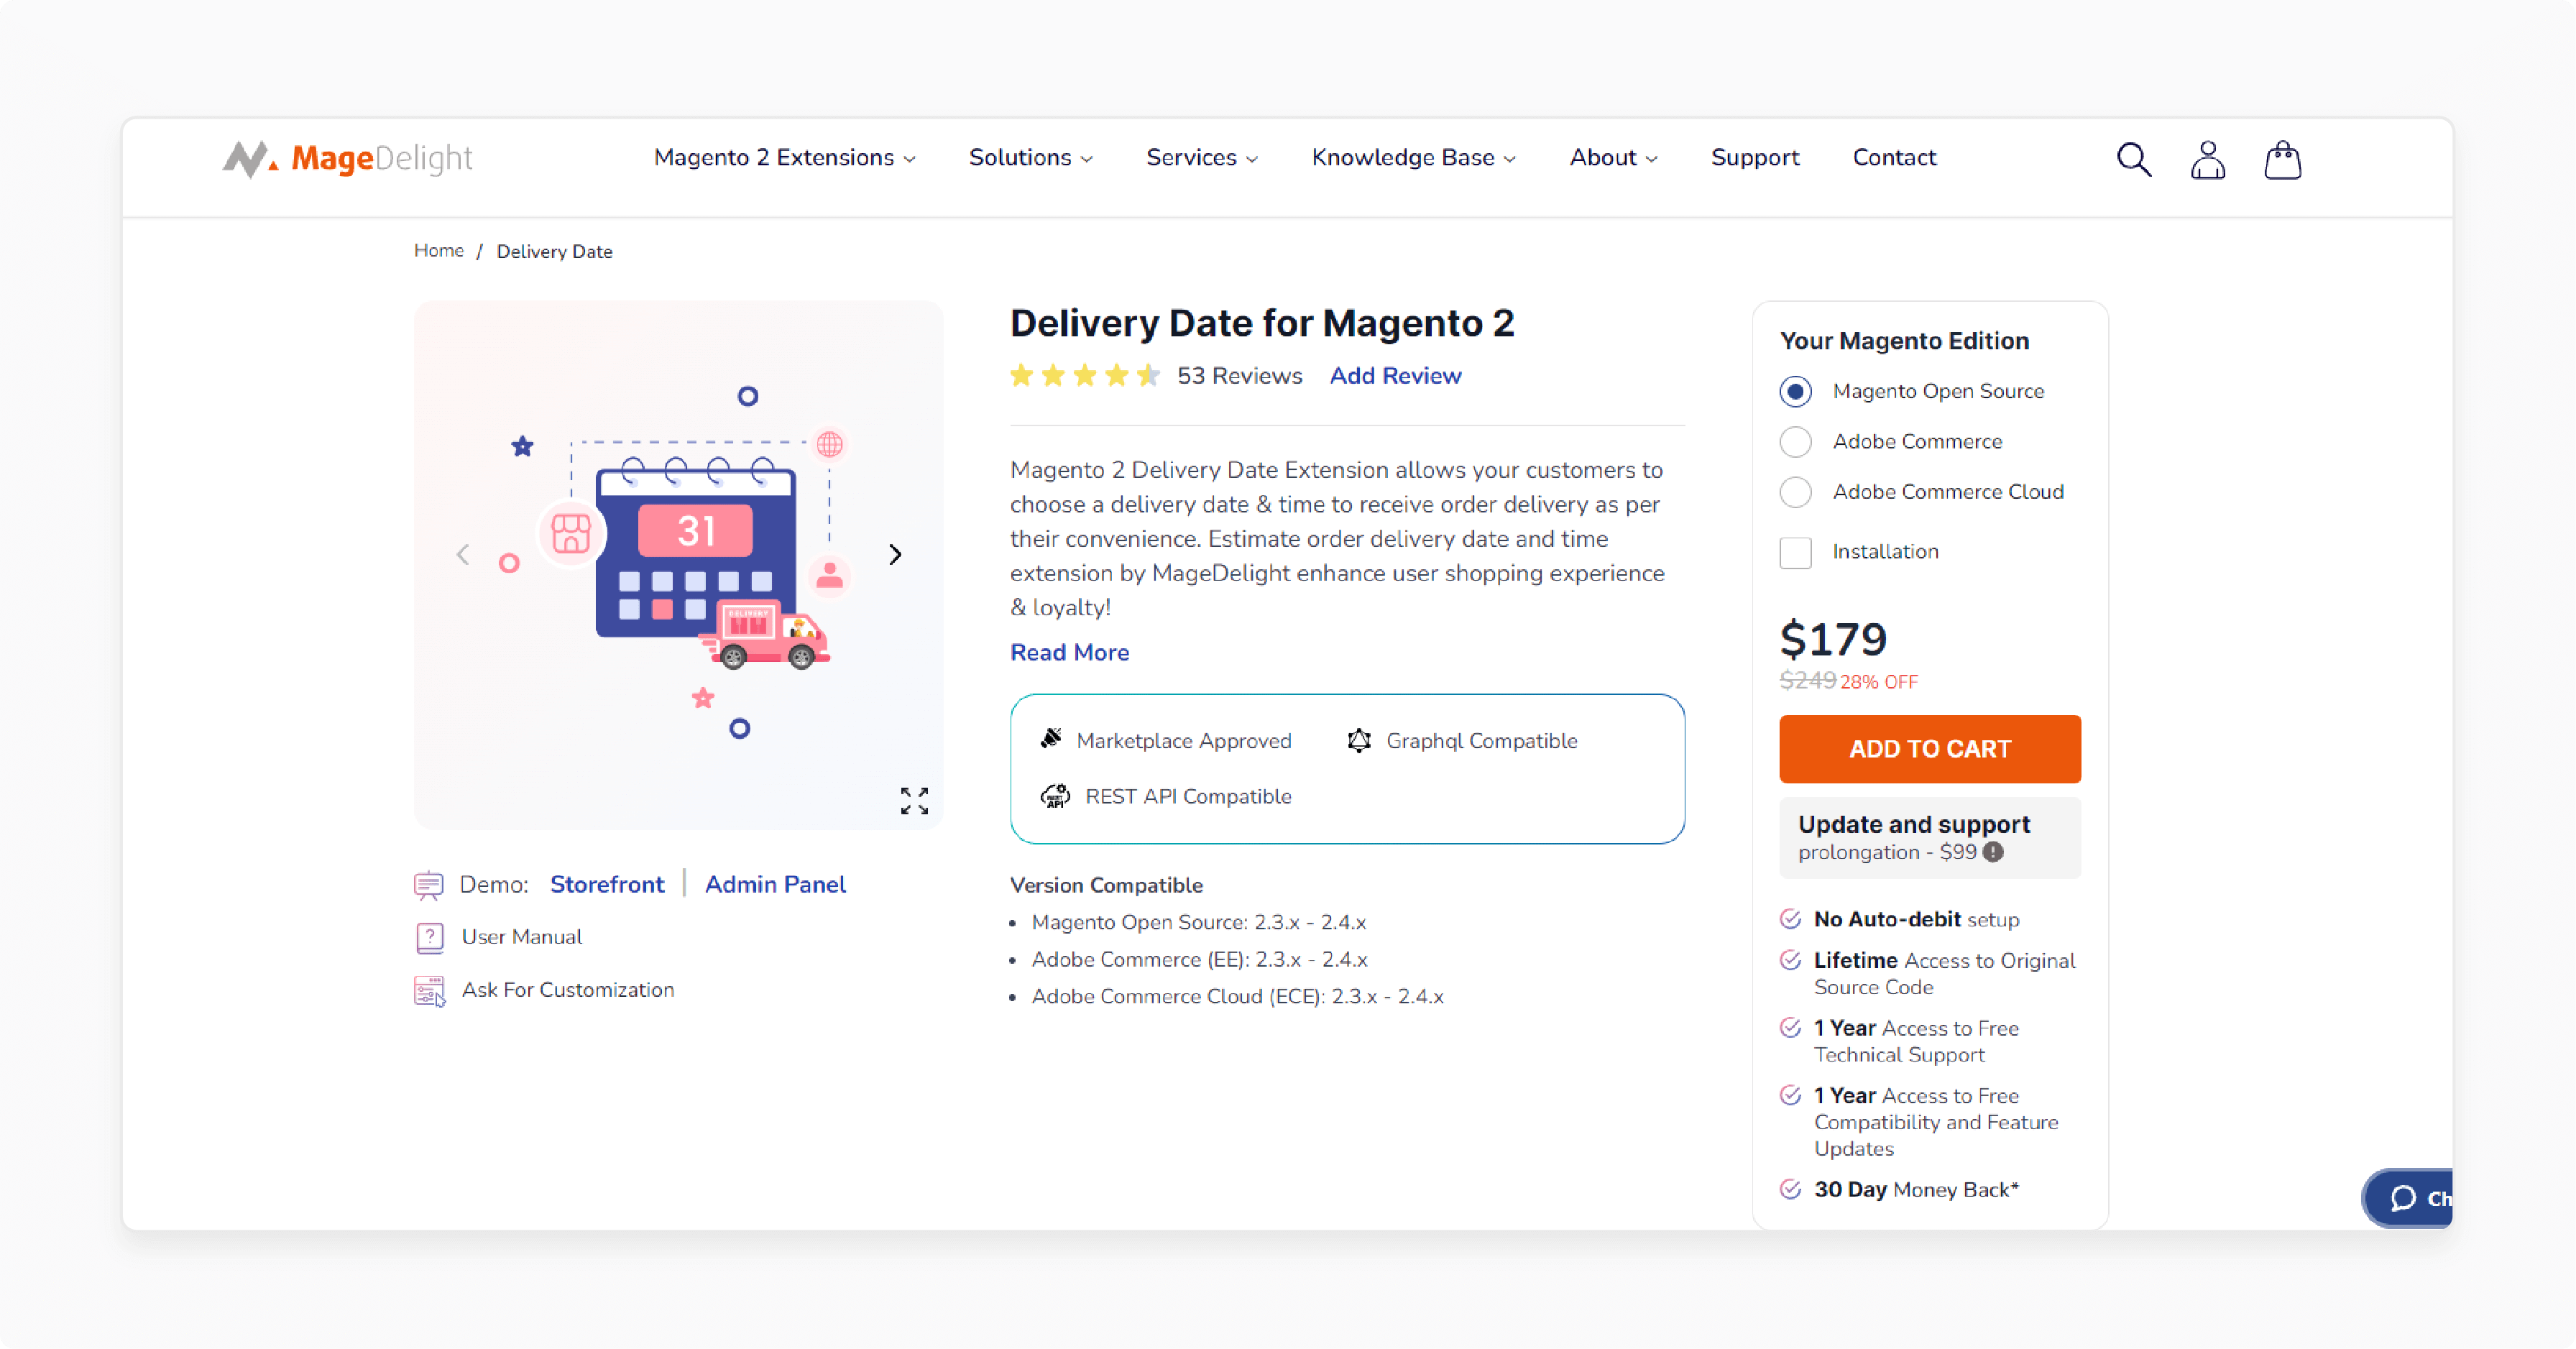The width and height of the screenshot is (2576, 1349).
Task: Select Adobe Commerce Cloud edition
Action: pyautogui.click(x=1795, y=491)
